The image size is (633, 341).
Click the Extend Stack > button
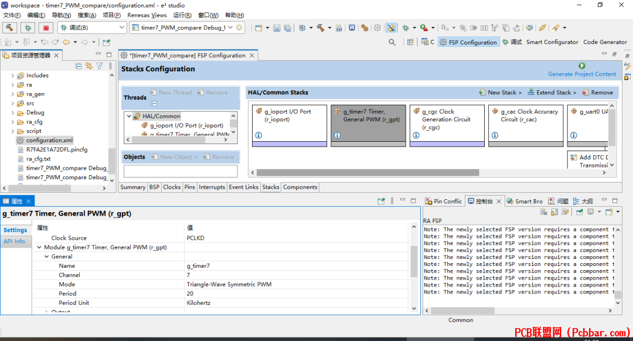point(552,93)
